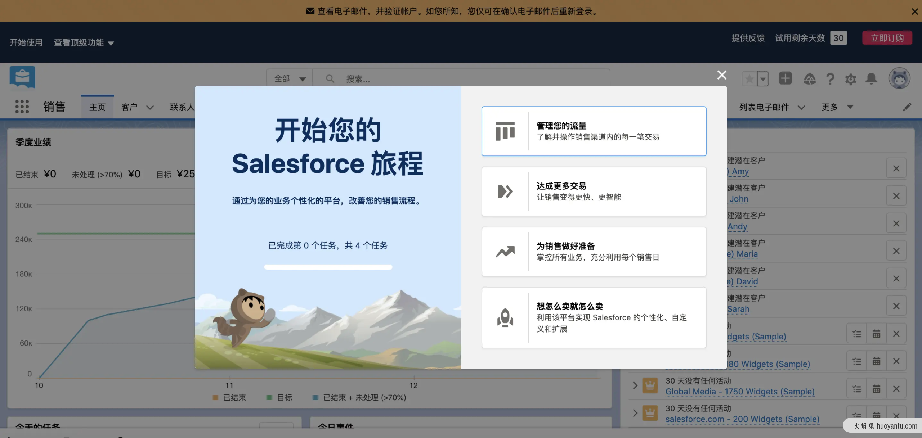Image resolution: width=922 pixels, height=438 pixels.
Task: Open the help question mark icon
Action: point(830,78)
